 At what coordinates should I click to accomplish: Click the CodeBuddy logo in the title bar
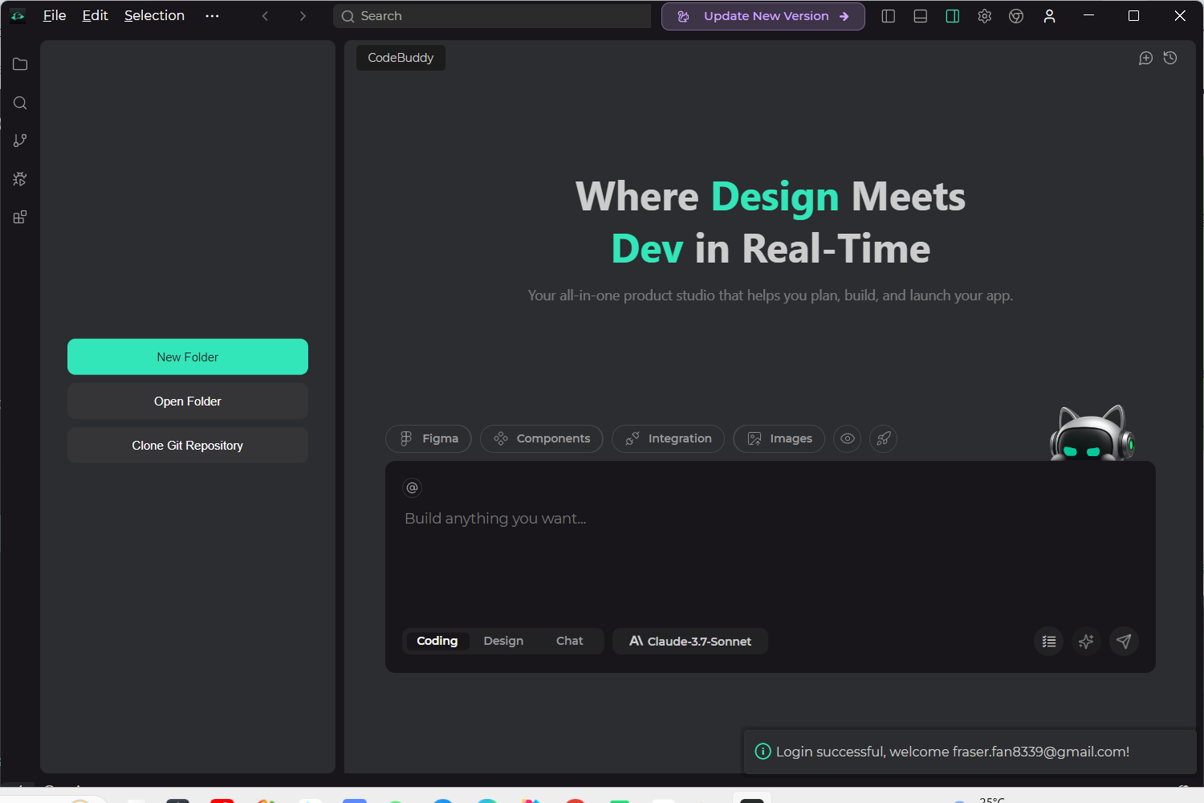(x=18, y=16)
